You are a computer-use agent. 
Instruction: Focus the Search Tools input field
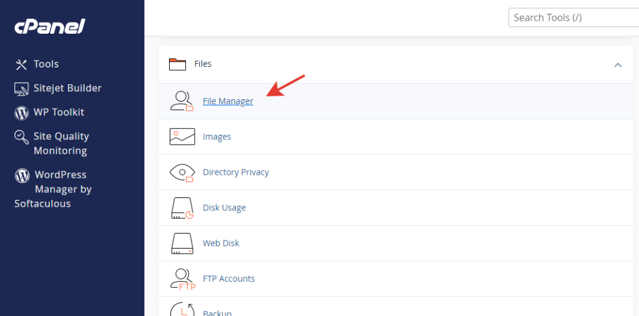(574, 17)
